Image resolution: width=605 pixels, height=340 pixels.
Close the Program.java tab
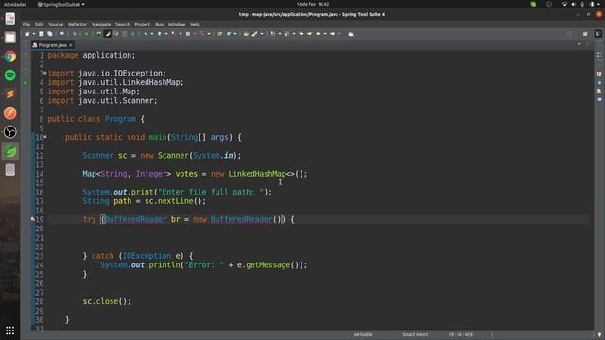[x=71, y=45]
